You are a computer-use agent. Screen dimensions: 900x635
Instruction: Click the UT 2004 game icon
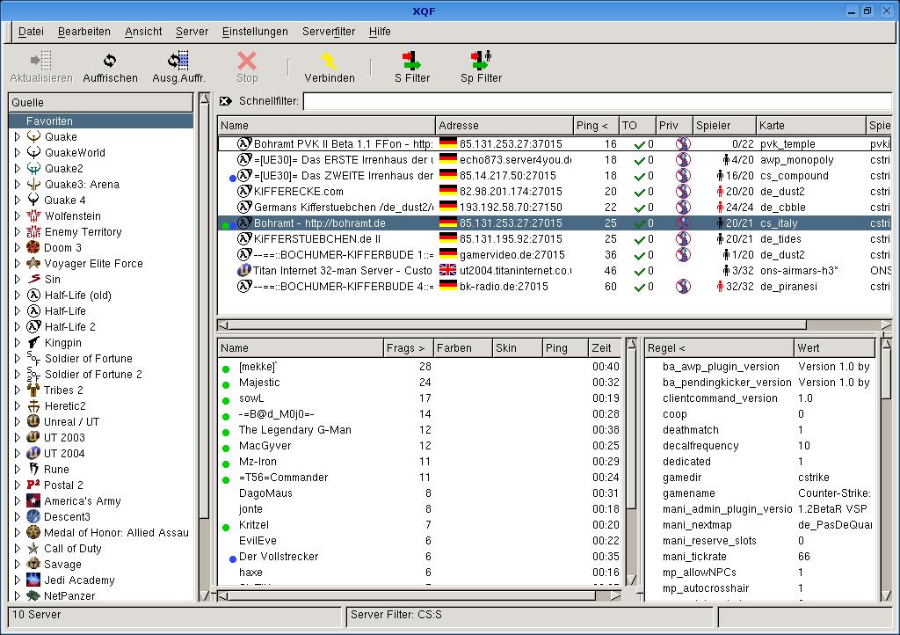(x=33, y=454)
